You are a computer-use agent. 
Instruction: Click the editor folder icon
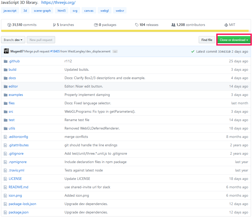[6, 86]
